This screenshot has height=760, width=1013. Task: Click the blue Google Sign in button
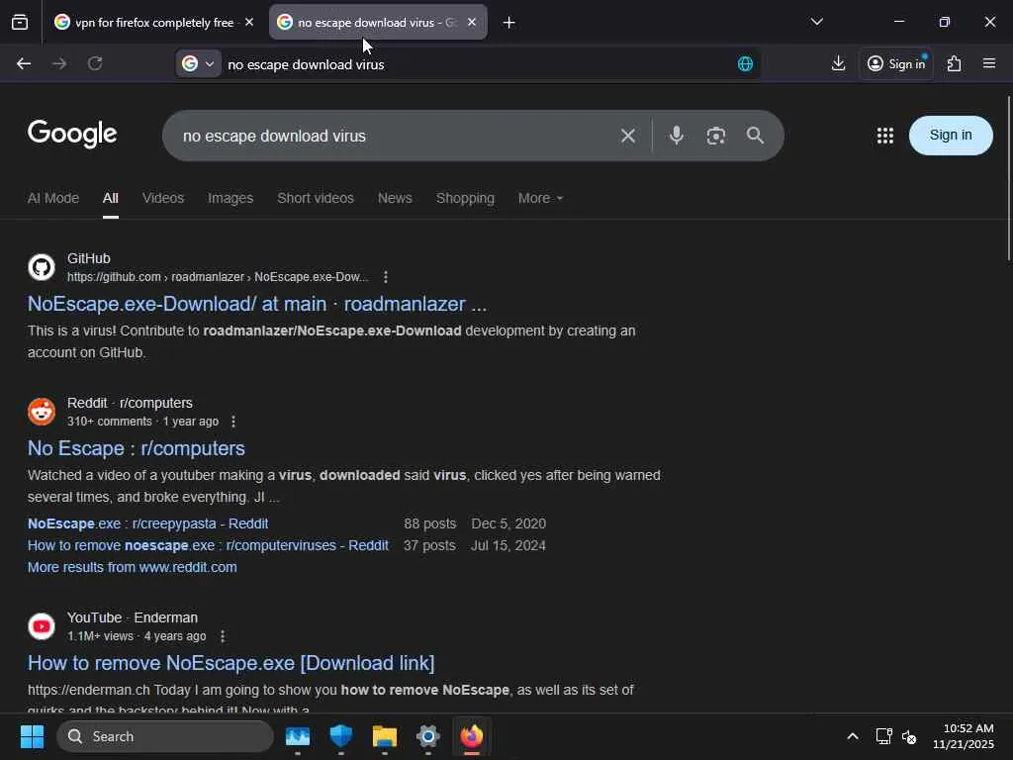pyautogui.click(x=951, y=135)
